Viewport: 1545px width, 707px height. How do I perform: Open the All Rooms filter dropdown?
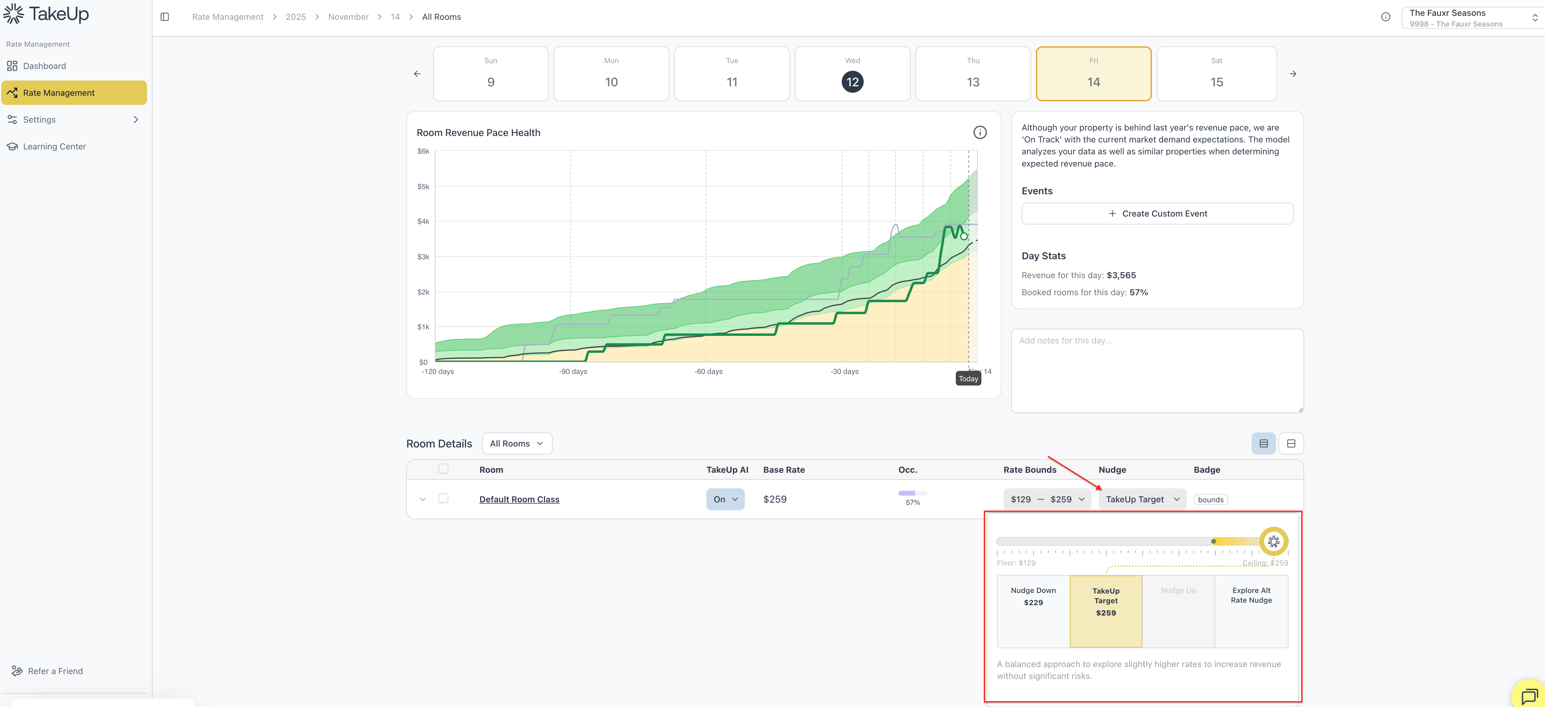click(516, 444)
